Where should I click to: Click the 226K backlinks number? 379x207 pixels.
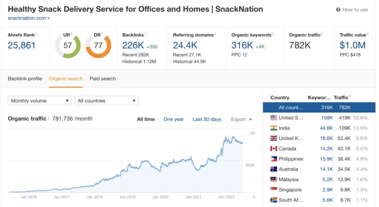click(133, 45)
